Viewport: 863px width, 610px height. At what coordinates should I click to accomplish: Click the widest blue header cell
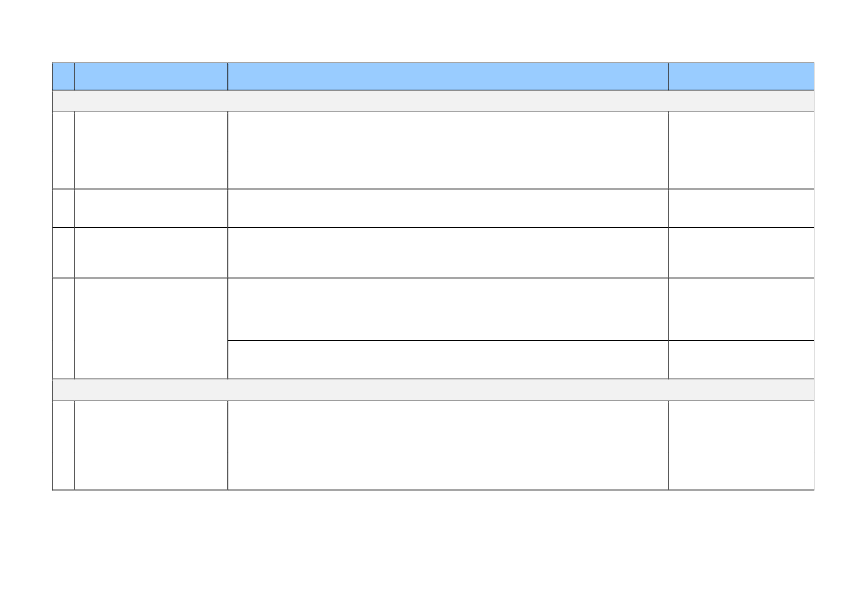[448, 77]
